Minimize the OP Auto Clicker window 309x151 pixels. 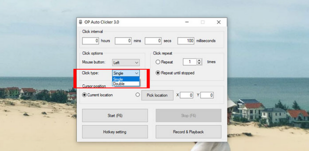tap(187, 22)
